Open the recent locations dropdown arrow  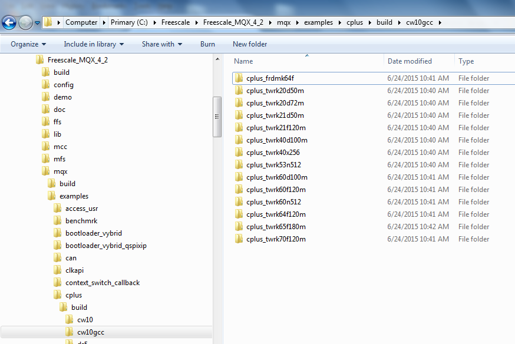point(37,23)
